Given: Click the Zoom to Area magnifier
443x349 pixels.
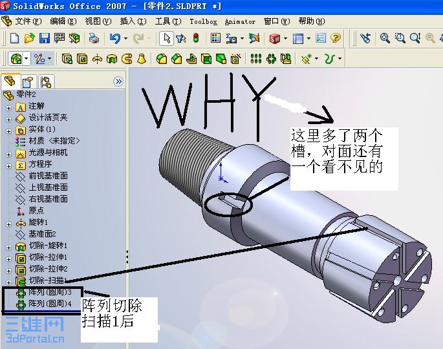Looking at the screenshot, I should (400, 38).
